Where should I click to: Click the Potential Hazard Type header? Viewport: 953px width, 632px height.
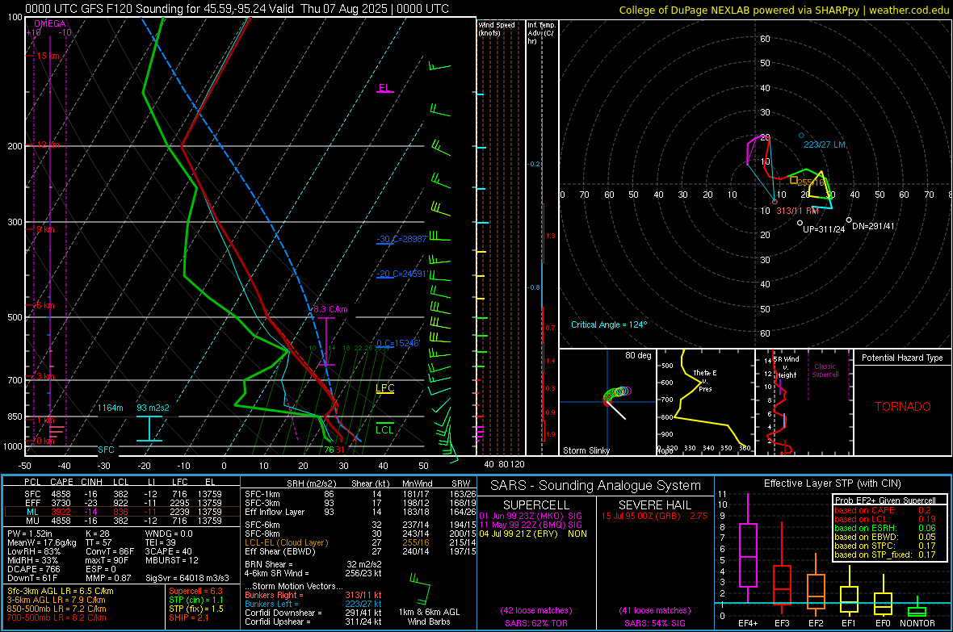tap(902, 358)
